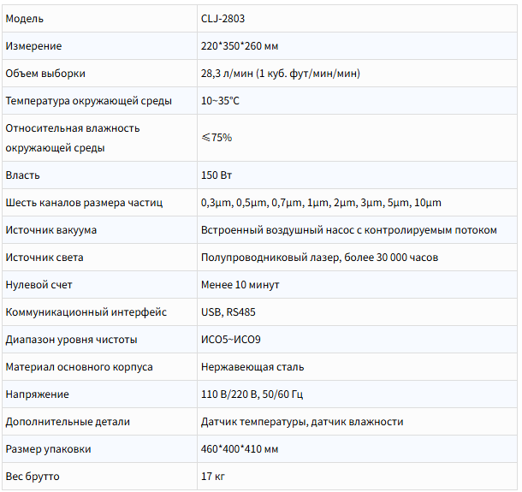Click the ≤75% humidity value
The width and height of the screenshot is (522, 492).
(217, 138)
